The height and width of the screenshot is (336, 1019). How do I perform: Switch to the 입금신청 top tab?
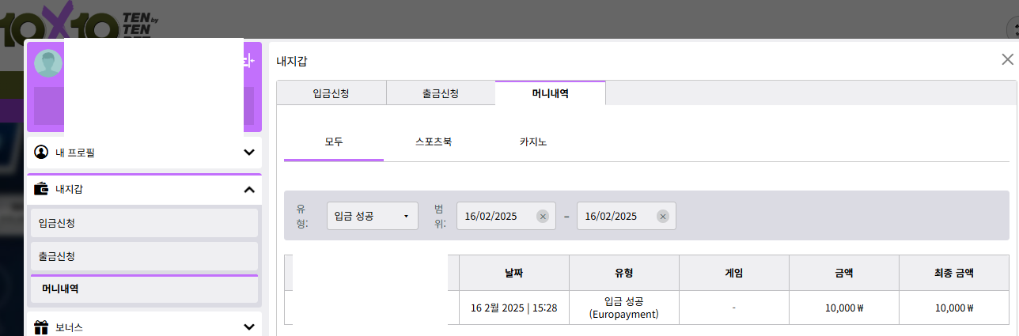[331, 93]
